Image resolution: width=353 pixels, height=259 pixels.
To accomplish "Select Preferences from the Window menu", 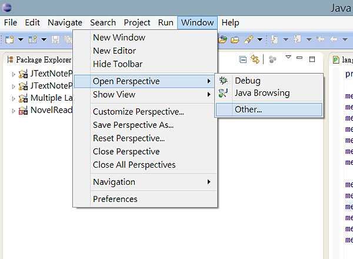I will point(115,199).
